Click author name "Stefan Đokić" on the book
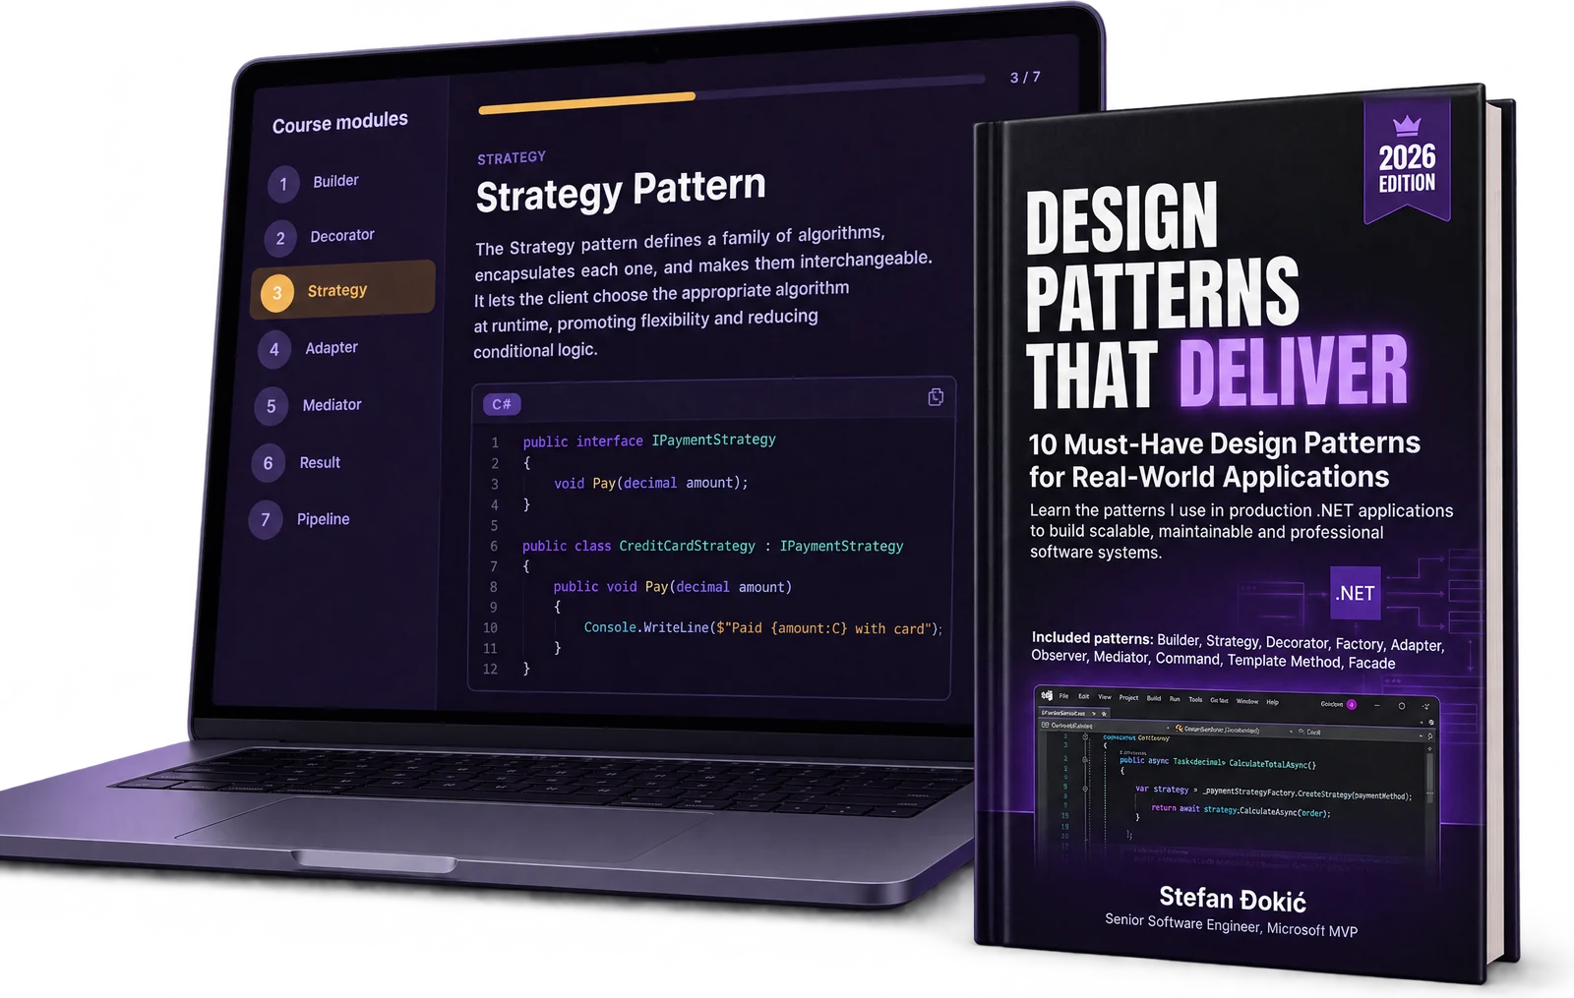Image resolution: width=1574 pixels, height=998 pixels. click(1233, 899)
